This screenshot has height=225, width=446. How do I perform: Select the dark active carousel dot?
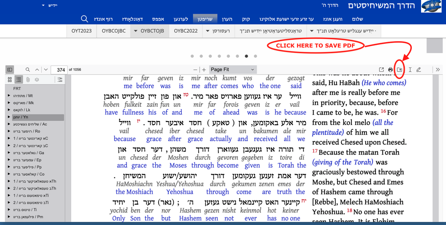tap(246, 56)
